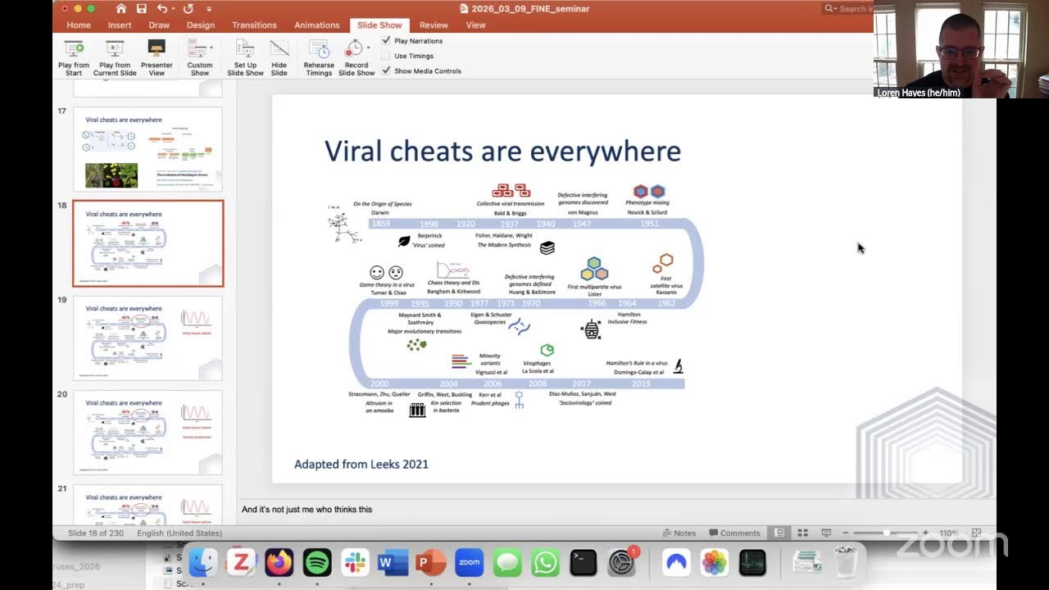Launch Presenter View
The width and height of the screenshot is (1049, 590).
pyautogui.click(x=157, y=57)
